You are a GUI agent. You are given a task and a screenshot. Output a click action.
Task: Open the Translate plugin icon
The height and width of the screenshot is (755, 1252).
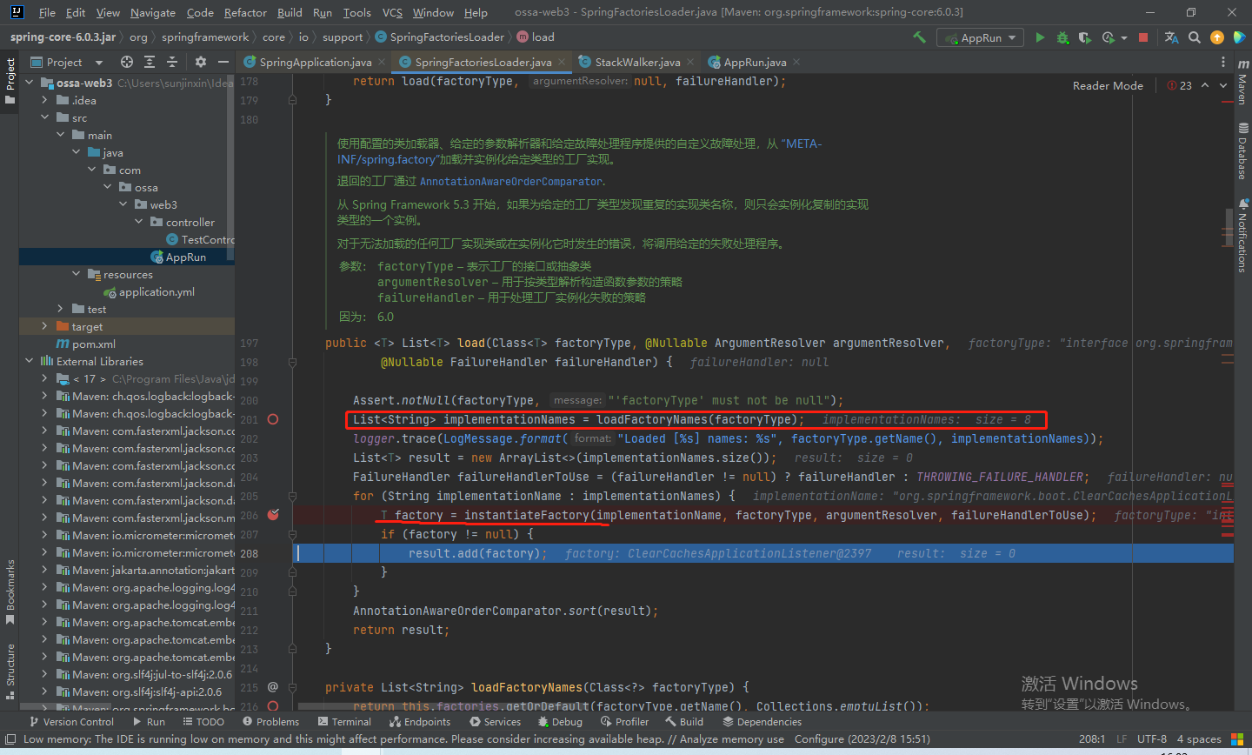pyautogui.click(x=1171, y=37)
